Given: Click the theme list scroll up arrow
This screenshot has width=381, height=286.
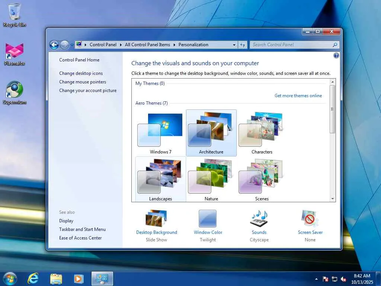Looking at the screenshot, I should coord(333,82).
